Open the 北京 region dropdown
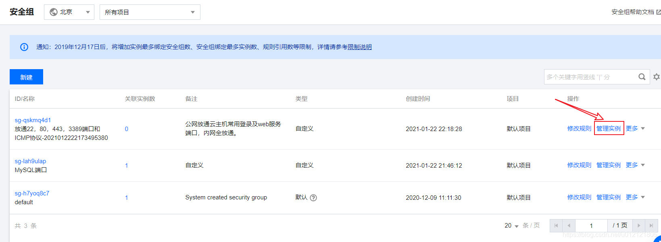 point(69,12)
